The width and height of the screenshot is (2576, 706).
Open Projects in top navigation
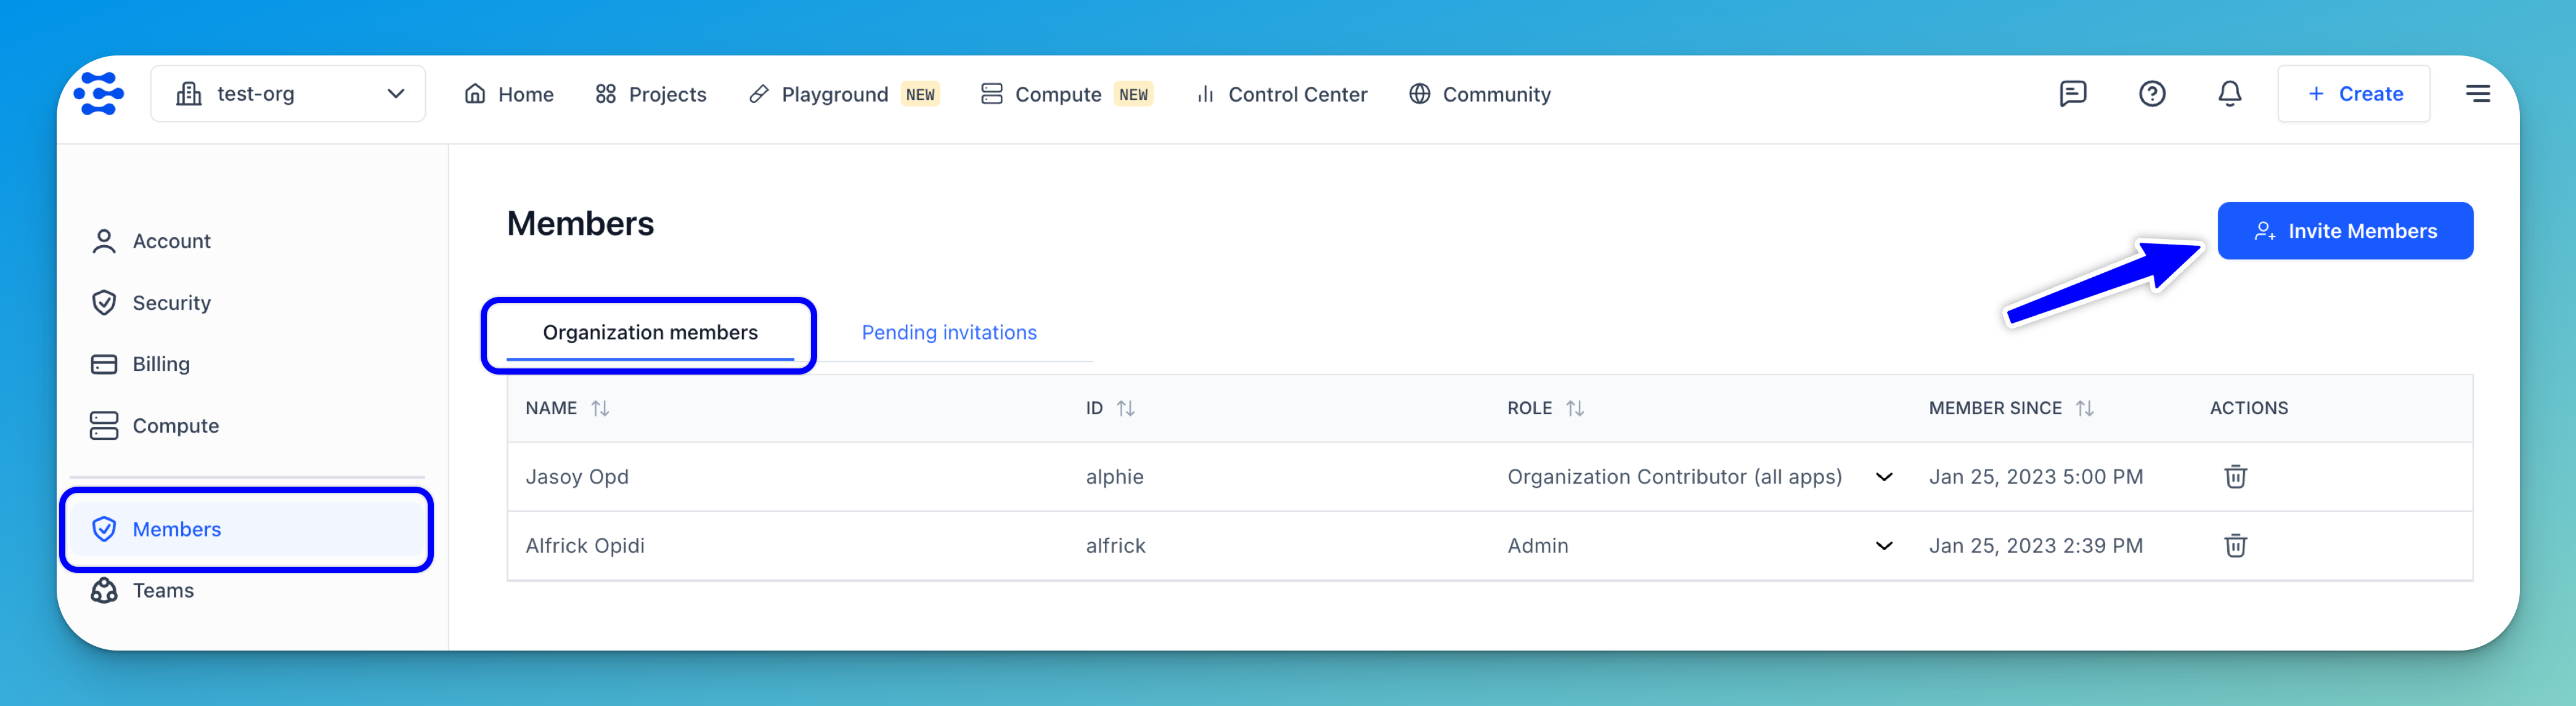pos(651,94)
